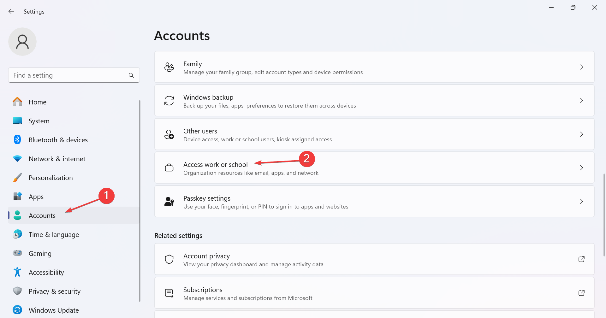Open Subscriptions external link icon
The image size is (606, 318).
point(581,293)
